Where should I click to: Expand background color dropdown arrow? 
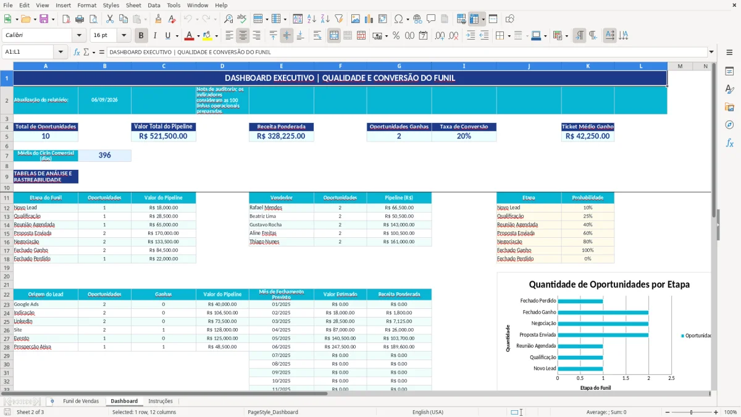[x=216, y=36]
